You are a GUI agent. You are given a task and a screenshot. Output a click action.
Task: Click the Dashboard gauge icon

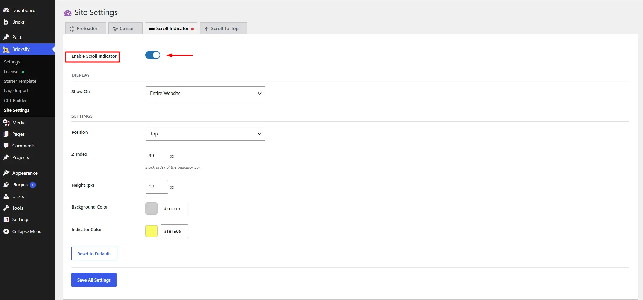pyautogui.click(x=6, y=10)
